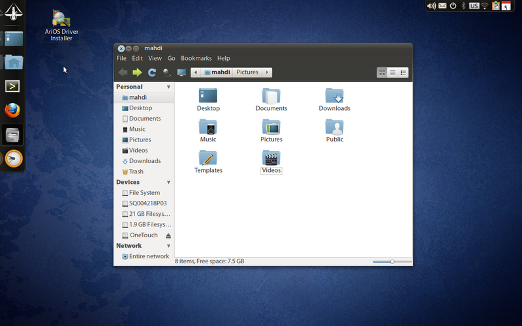Open the Go menu
The width and height of the screenshot is (522, 326).
[171, 58]
